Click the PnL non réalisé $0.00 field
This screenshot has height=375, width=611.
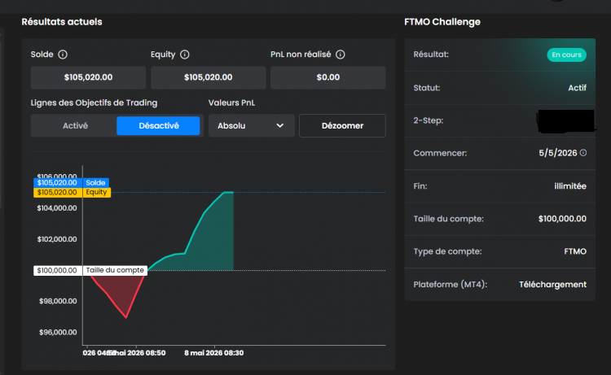click(328, 77)
